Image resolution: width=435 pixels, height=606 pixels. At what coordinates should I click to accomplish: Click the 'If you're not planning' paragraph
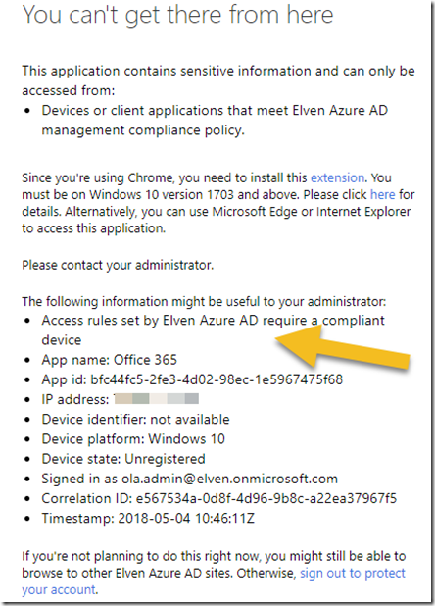click(x=214, y=573)
